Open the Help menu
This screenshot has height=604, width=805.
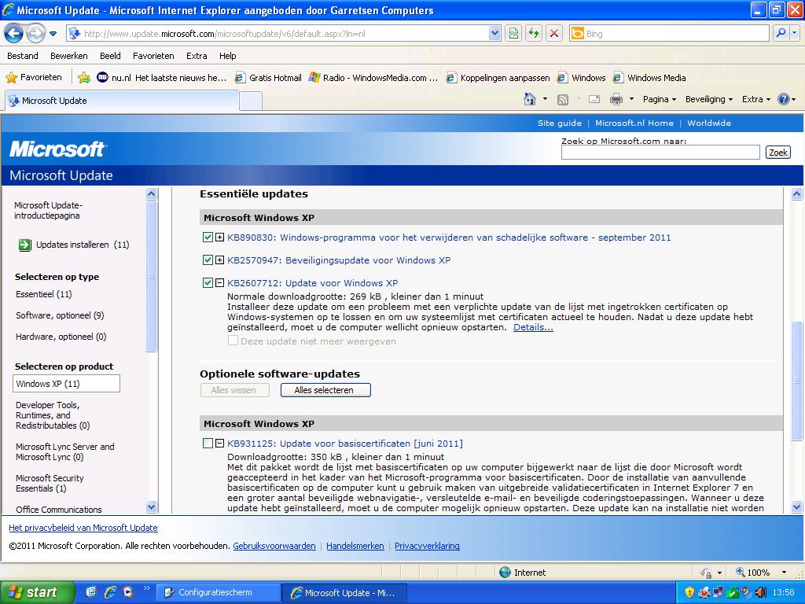coord(228,56)
